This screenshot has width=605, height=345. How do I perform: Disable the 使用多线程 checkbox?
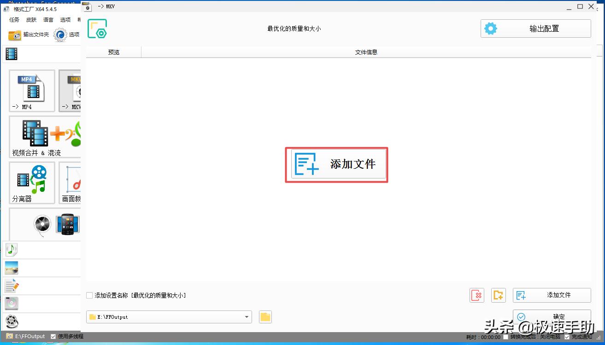click(x=53, y=336)
